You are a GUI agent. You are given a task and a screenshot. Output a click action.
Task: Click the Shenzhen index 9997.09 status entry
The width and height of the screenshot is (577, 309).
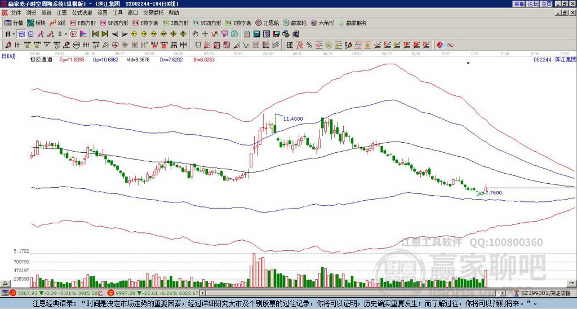click(x=153, y=293)
